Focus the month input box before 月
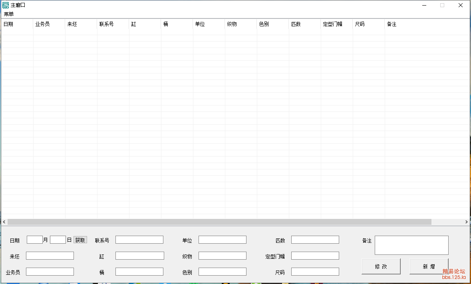Screen dimensions: 471x284 [34, 240]
